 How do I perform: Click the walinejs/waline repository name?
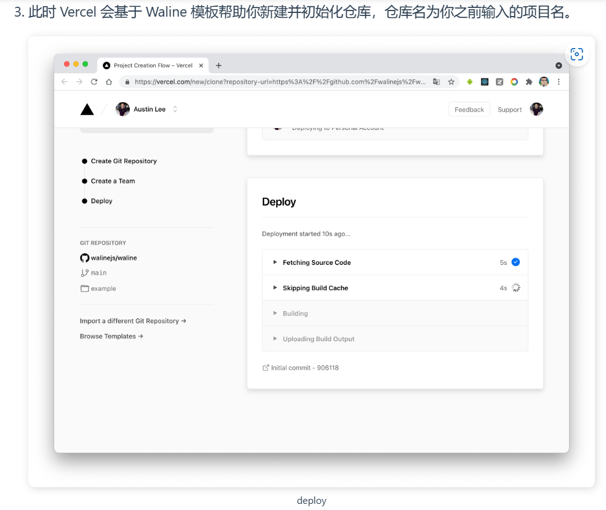[114, 257]
